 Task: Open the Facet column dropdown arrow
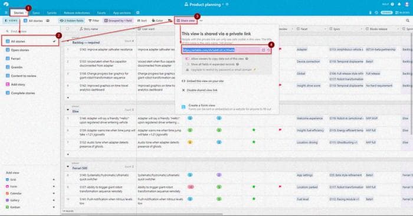pyautogui.click(x=325, y=29)
